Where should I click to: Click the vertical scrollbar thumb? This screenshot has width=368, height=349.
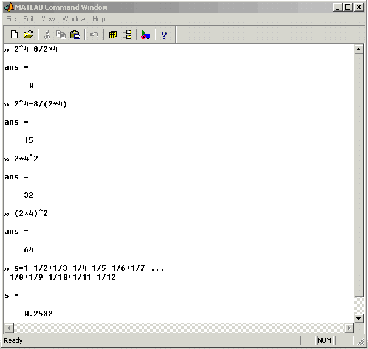click(358, 176)
